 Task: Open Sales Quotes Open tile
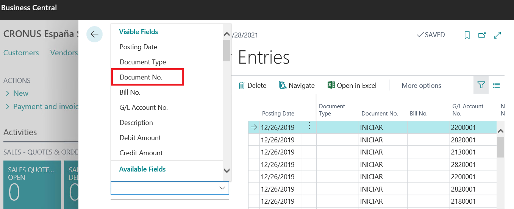click(32, 185)
